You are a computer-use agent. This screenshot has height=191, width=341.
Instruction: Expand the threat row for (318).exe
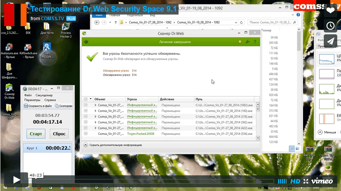(95, 117)
